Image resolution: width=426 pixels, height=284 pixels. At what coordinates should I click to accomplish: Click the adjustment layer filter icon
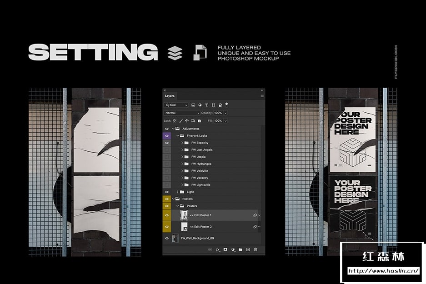[200, 105]
